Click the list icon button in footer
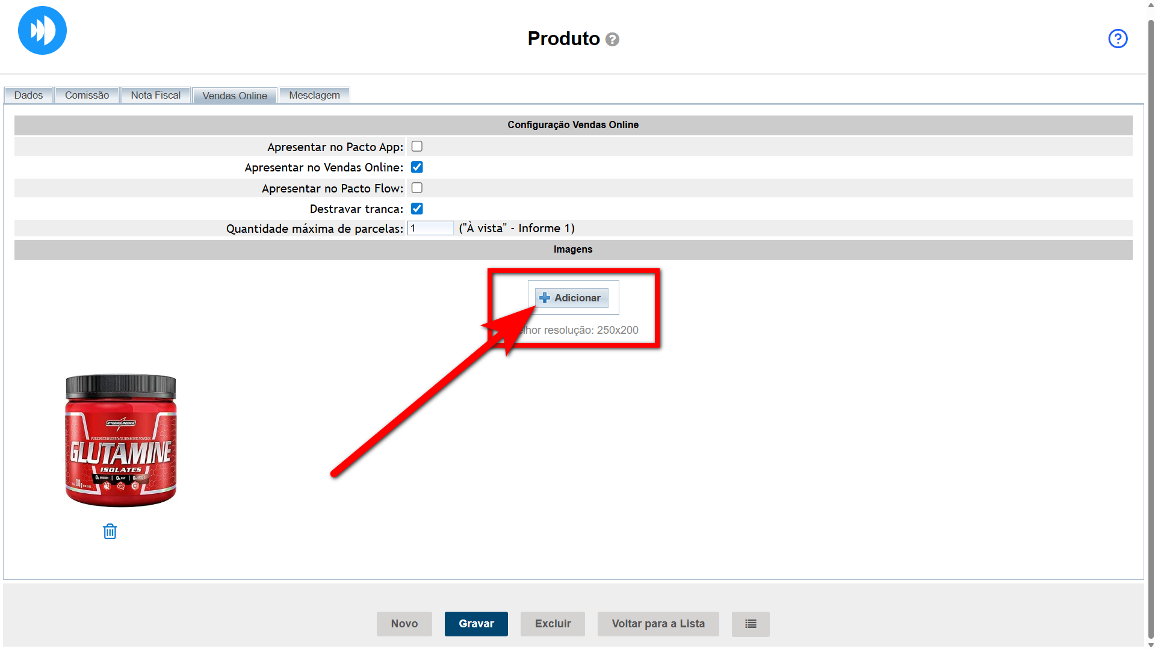Viewport: 1155px width, 649px height. (750, 624)
